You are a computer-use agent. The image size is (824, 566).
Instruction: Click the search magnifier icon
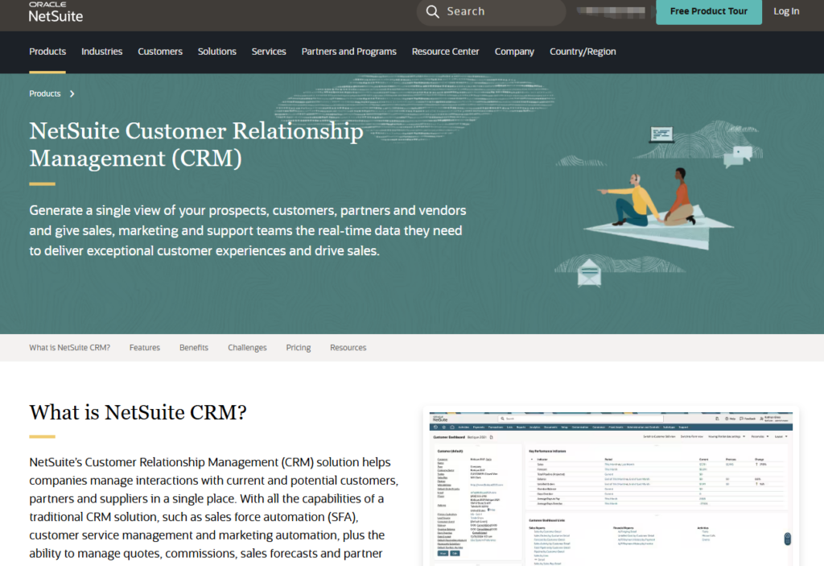pyautogui.click(x=432, y=11)
